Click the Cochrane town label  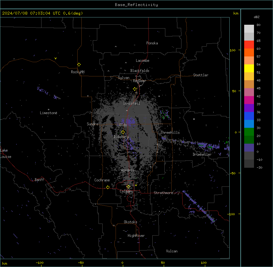pos(102,180)
